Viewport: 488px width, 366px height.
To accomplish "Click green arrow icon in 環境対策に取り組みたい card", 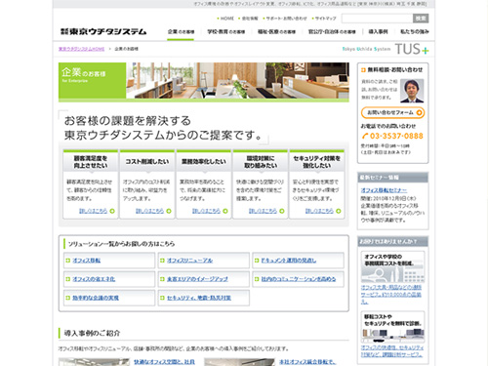I will click(x=282, y=211).
